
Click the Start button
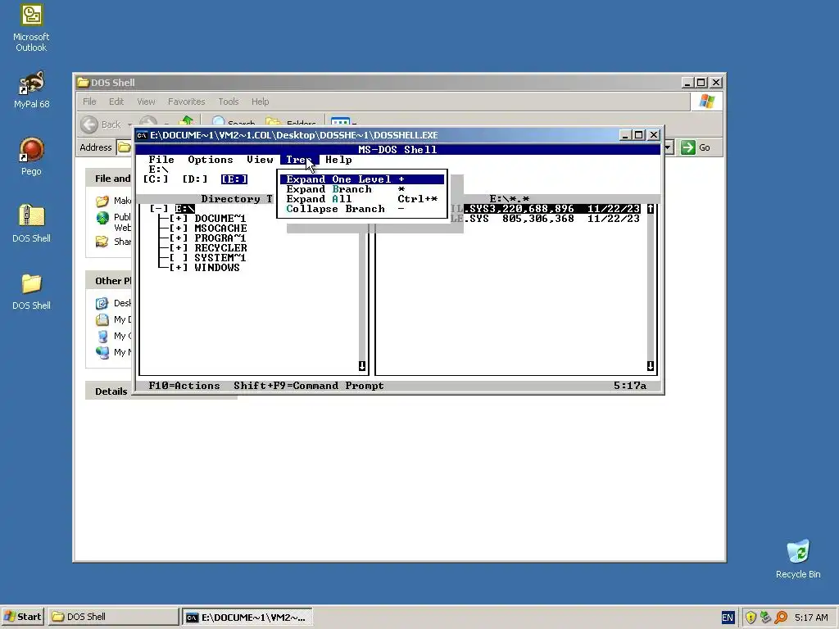[x=22, y=618]
